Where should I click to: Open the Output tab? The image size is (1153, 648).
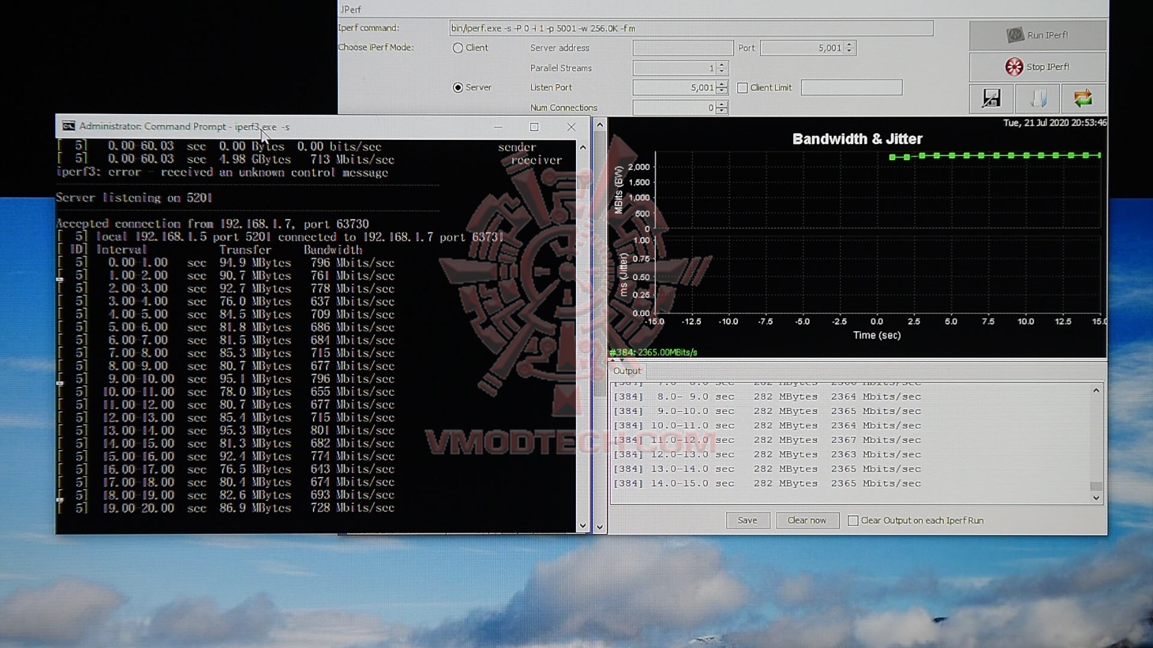pyautogui.click(x=627, y=371)
